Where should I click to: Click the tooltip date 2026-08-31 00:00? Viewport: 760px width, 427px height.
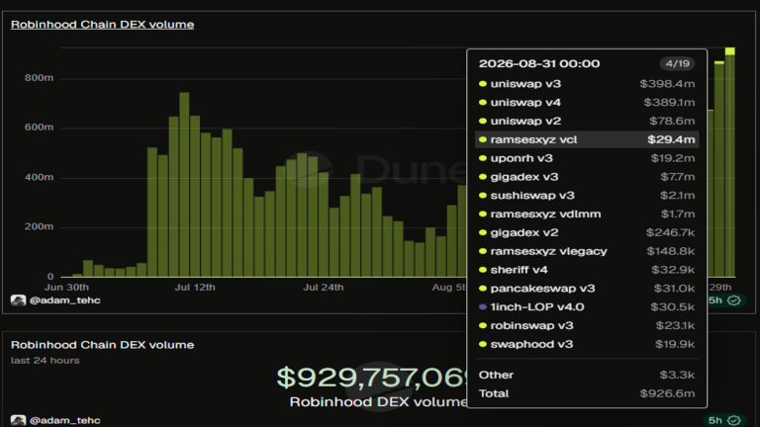(x=539, y=63)
